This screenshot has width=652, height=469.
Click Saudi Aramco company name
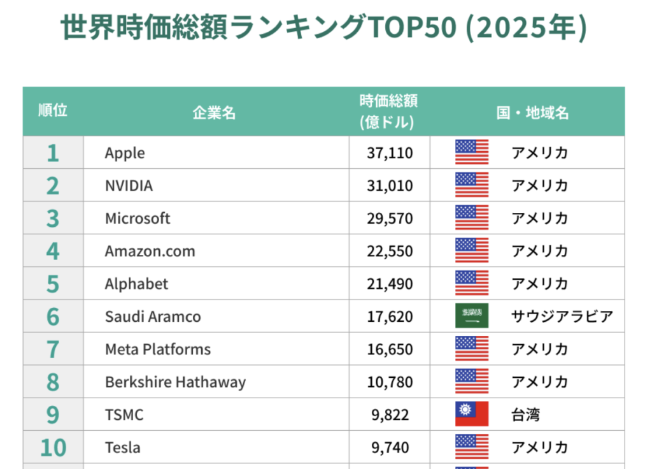[x=153, y=317]
